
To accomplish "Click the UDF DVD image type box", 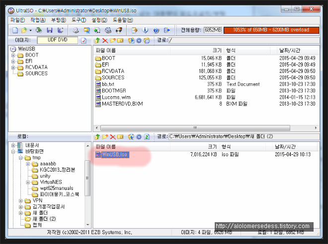I will 58,40.
